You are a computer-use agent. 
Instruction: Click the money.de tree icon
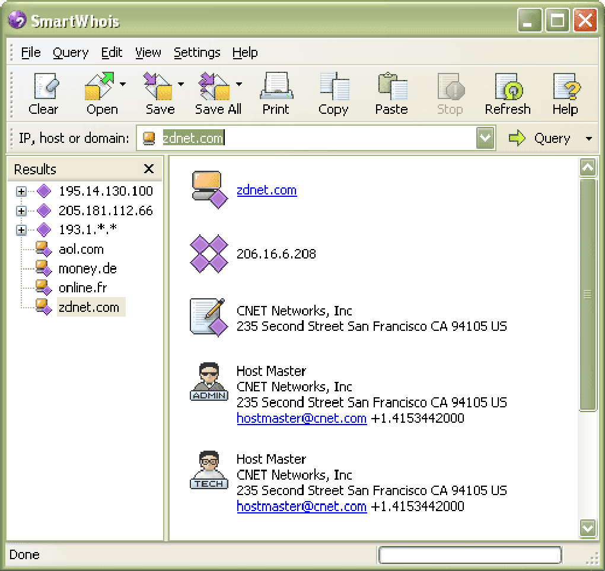coord(43,268)
